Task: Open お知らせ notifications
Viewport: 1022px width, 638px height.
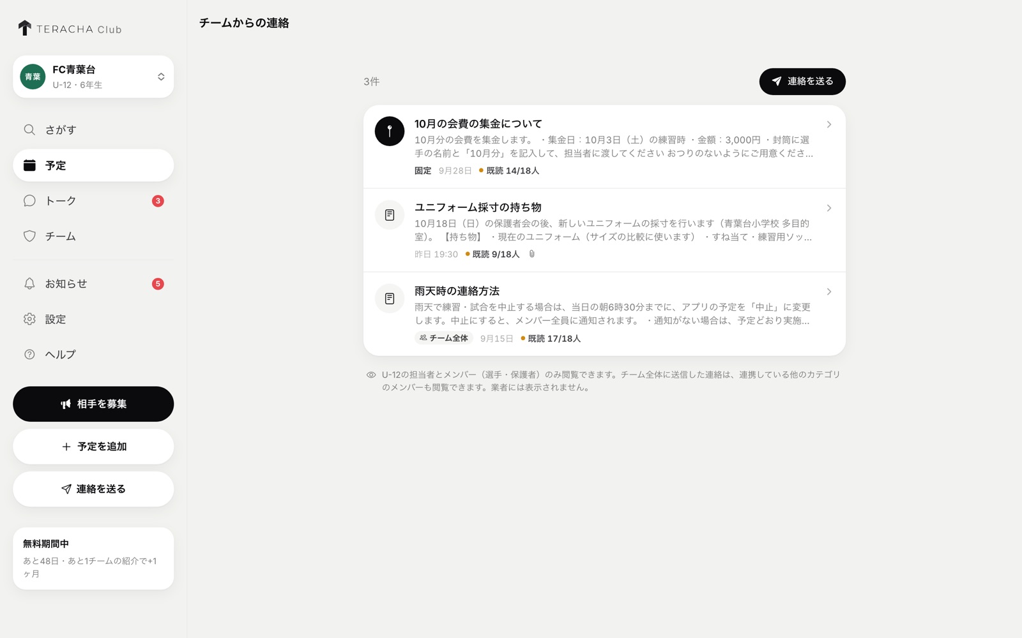Action: click(93, 284)
